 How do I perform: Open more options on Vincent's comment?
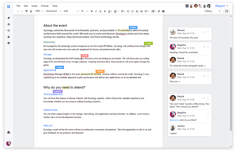208,32
